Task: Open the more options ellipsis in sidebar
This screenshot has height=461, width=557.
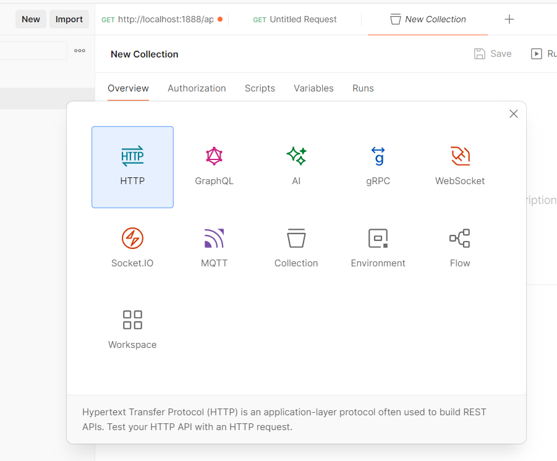Action: click(x=79, y=51)
